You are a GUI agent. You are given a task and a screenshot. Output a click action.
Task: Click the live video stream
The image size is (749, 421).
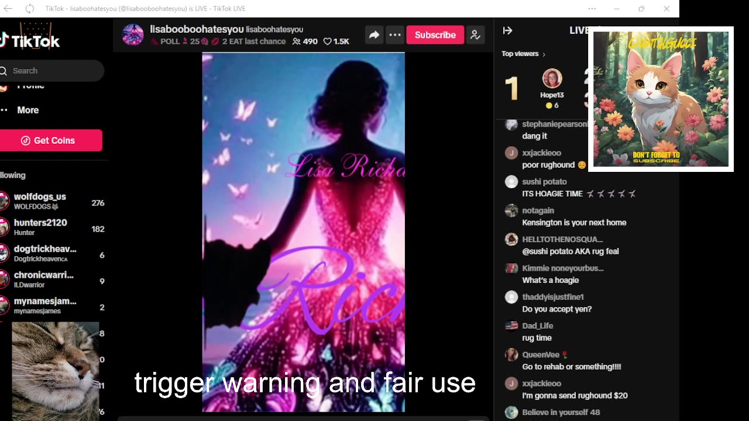coord(303,232)
